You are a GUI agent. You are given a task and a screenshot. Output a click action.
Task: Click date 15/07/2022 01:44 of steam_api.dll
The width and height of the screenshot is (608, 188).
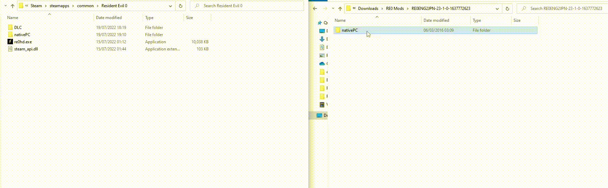111,49
